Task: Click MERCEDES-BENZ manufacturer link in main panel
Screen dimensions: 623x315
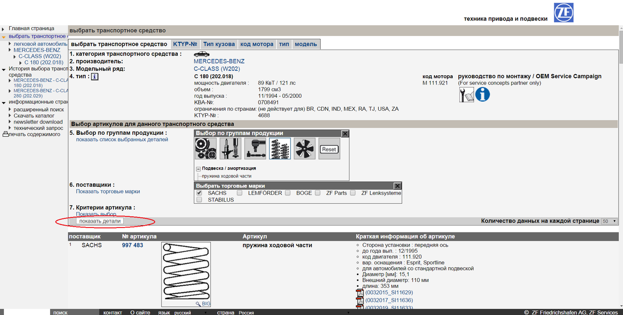Action: click(219, 61)
